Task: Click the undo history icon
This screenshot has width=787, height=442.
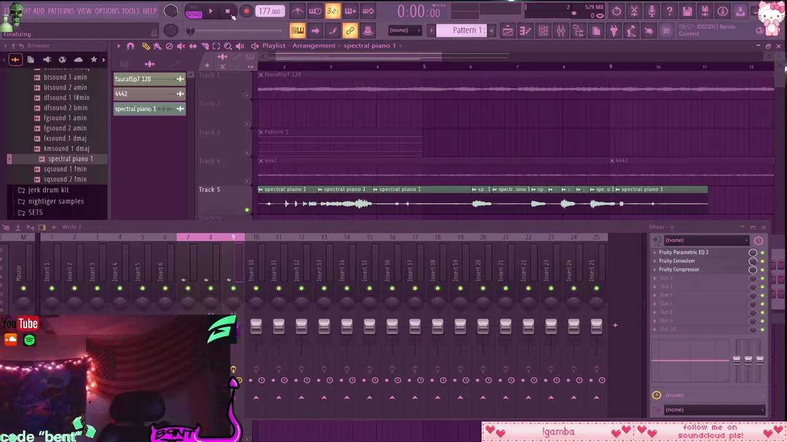Action: (616, 11)
